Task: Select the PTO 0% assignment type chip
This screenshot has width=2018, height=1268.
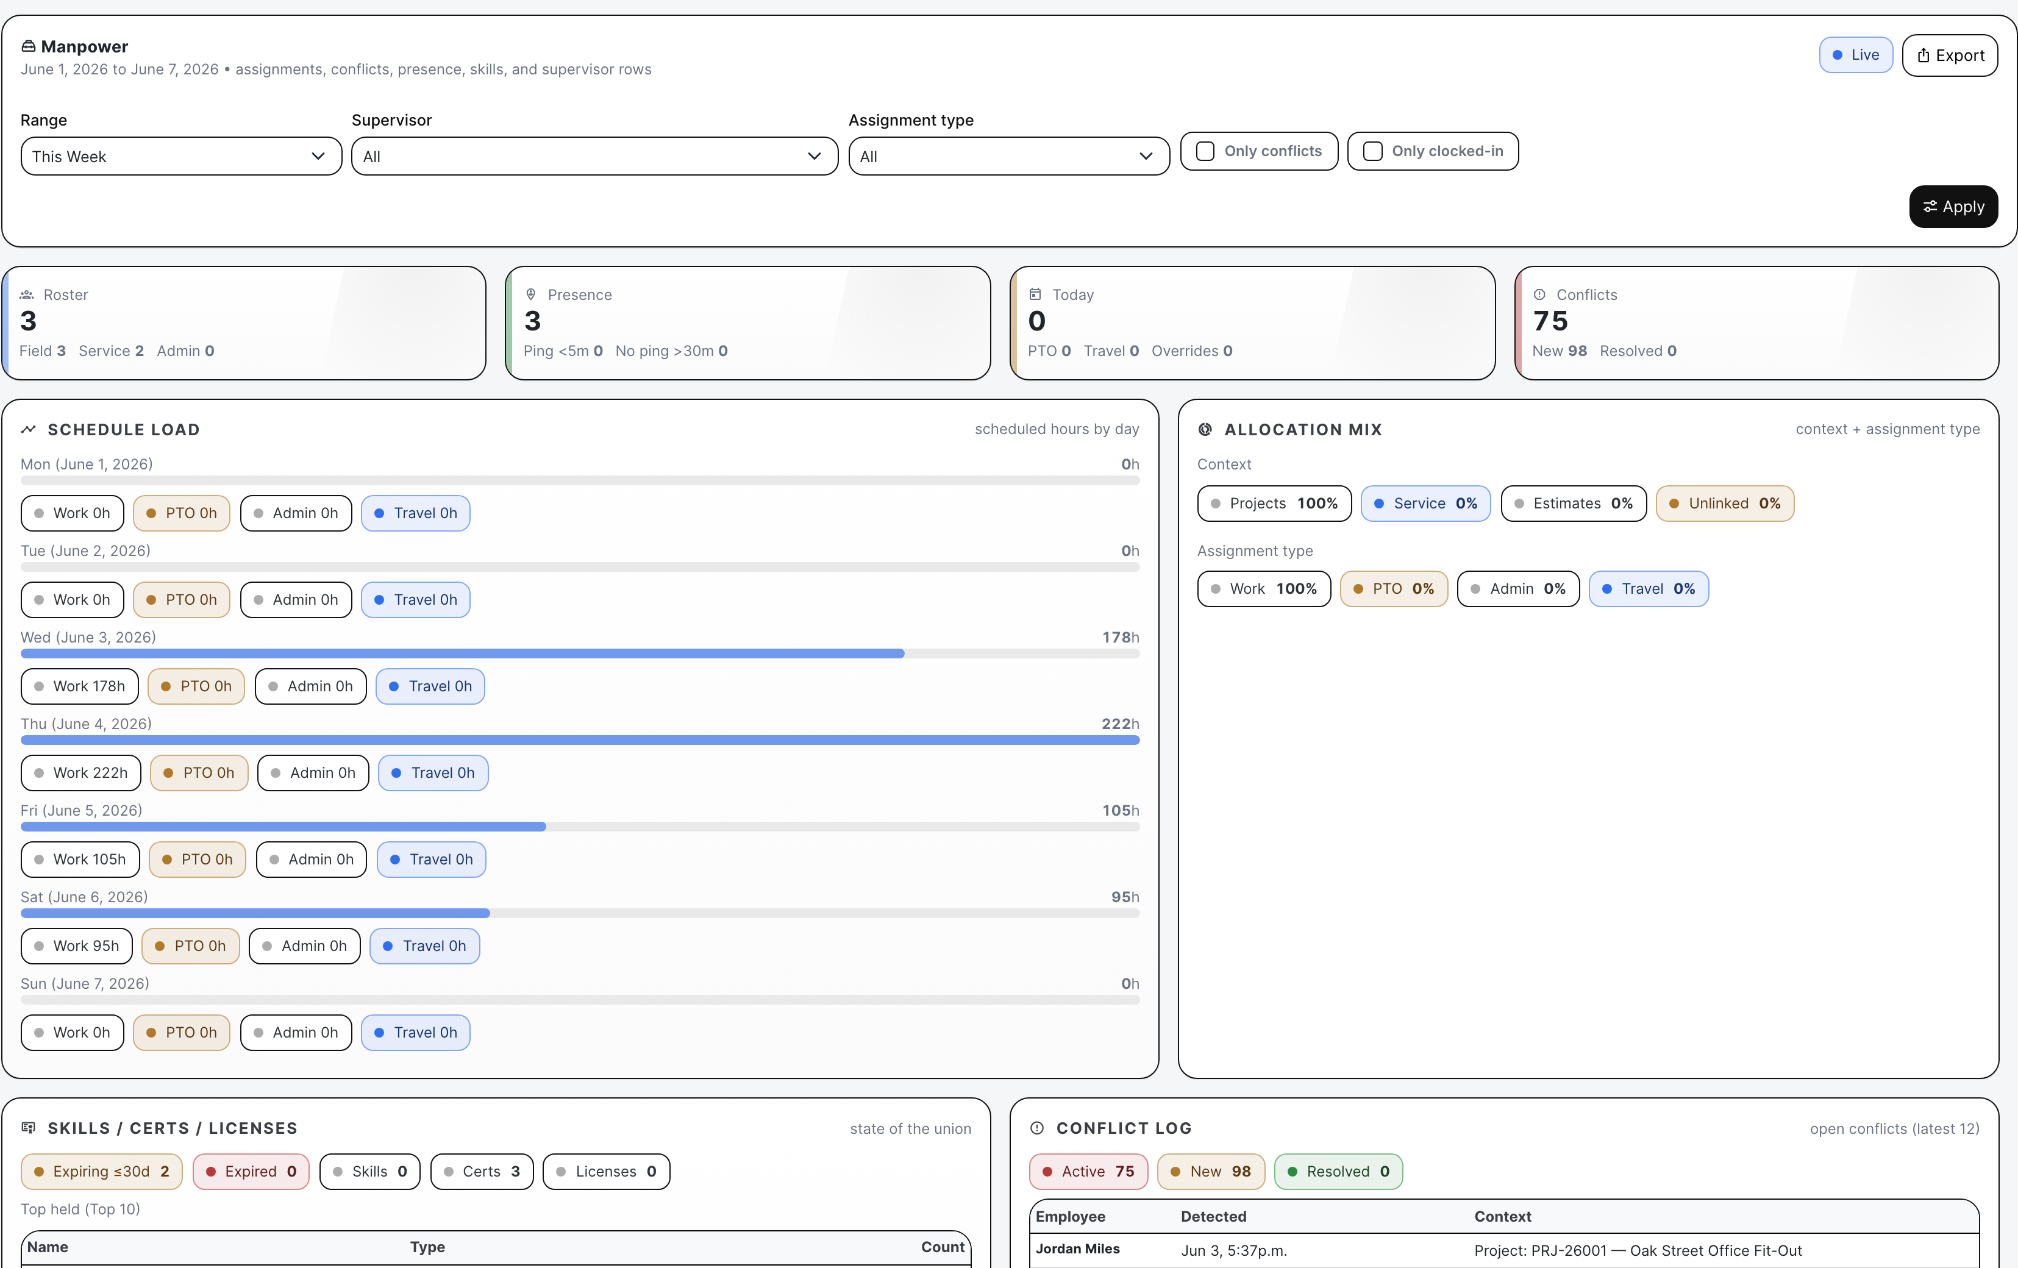Action: [1394, 589]
